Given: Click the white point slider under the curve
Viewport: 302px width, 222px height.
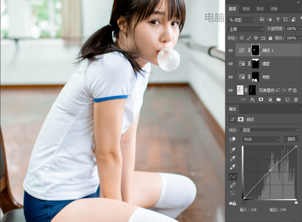Looking at the screenshot, I should click(296, 202).
